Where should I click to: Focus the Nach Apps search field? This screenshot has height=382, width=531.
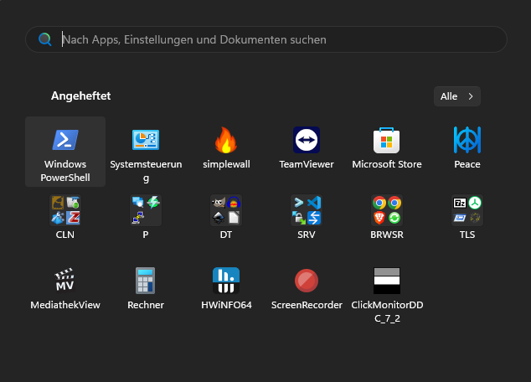pos(266,39)
